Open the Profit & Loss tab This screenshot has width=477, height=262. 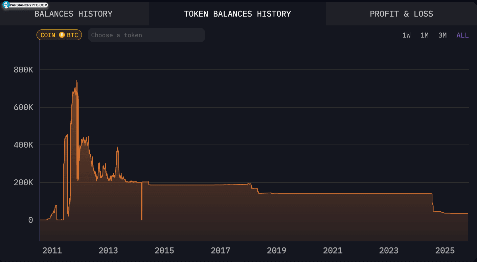402,14
